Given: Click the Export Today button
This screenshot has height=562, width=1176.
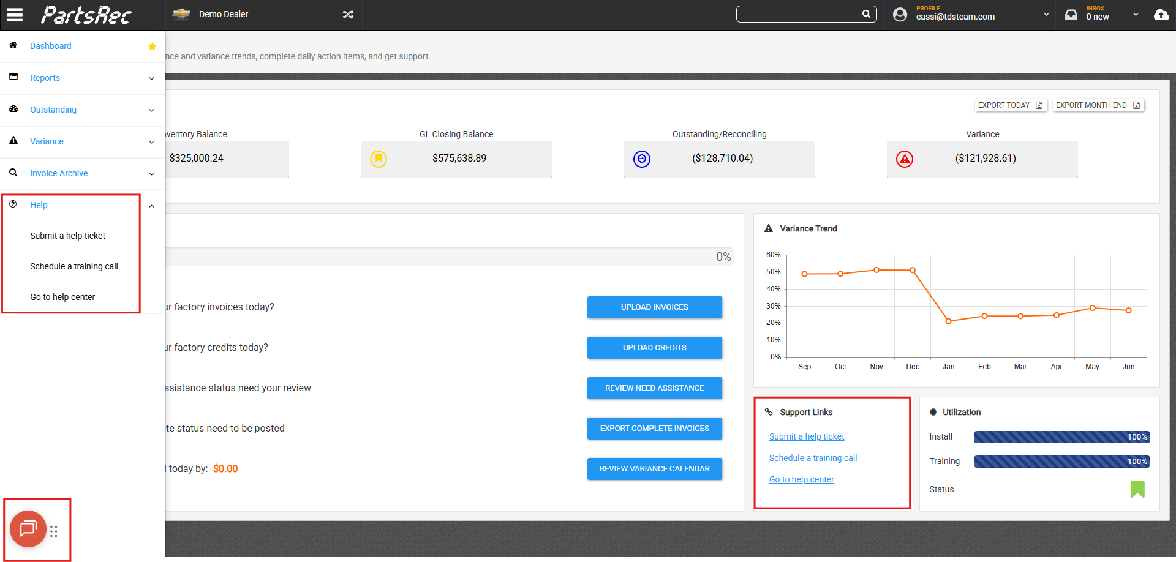Looking at the screenshot, I should [1011, 105].
